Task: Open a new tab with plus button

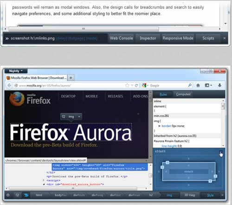Action: (x=71, y=78)
